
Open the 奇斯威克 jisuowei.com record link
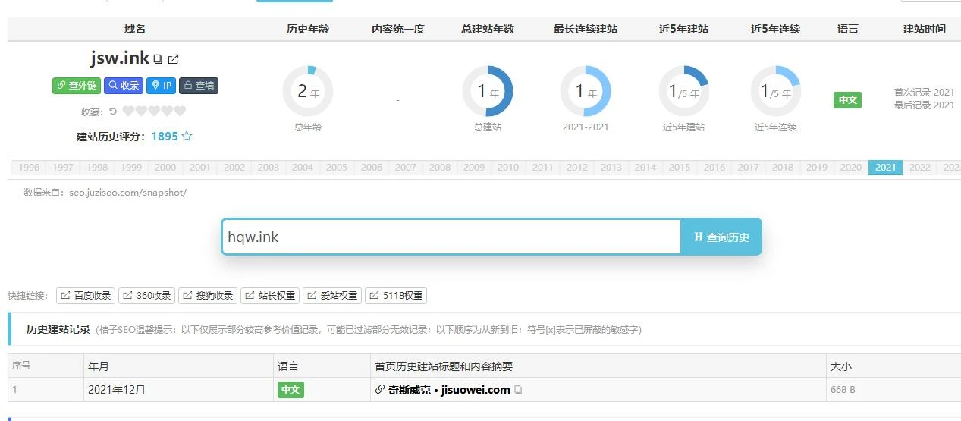[449, 390]
